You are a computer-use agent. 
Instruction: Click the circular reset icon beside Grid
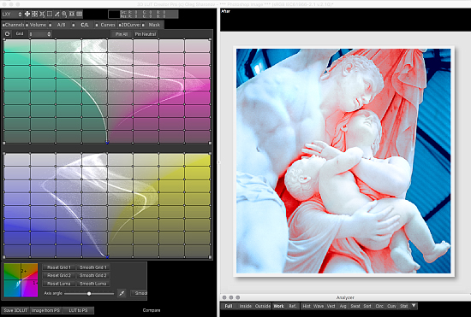(8, 34)
